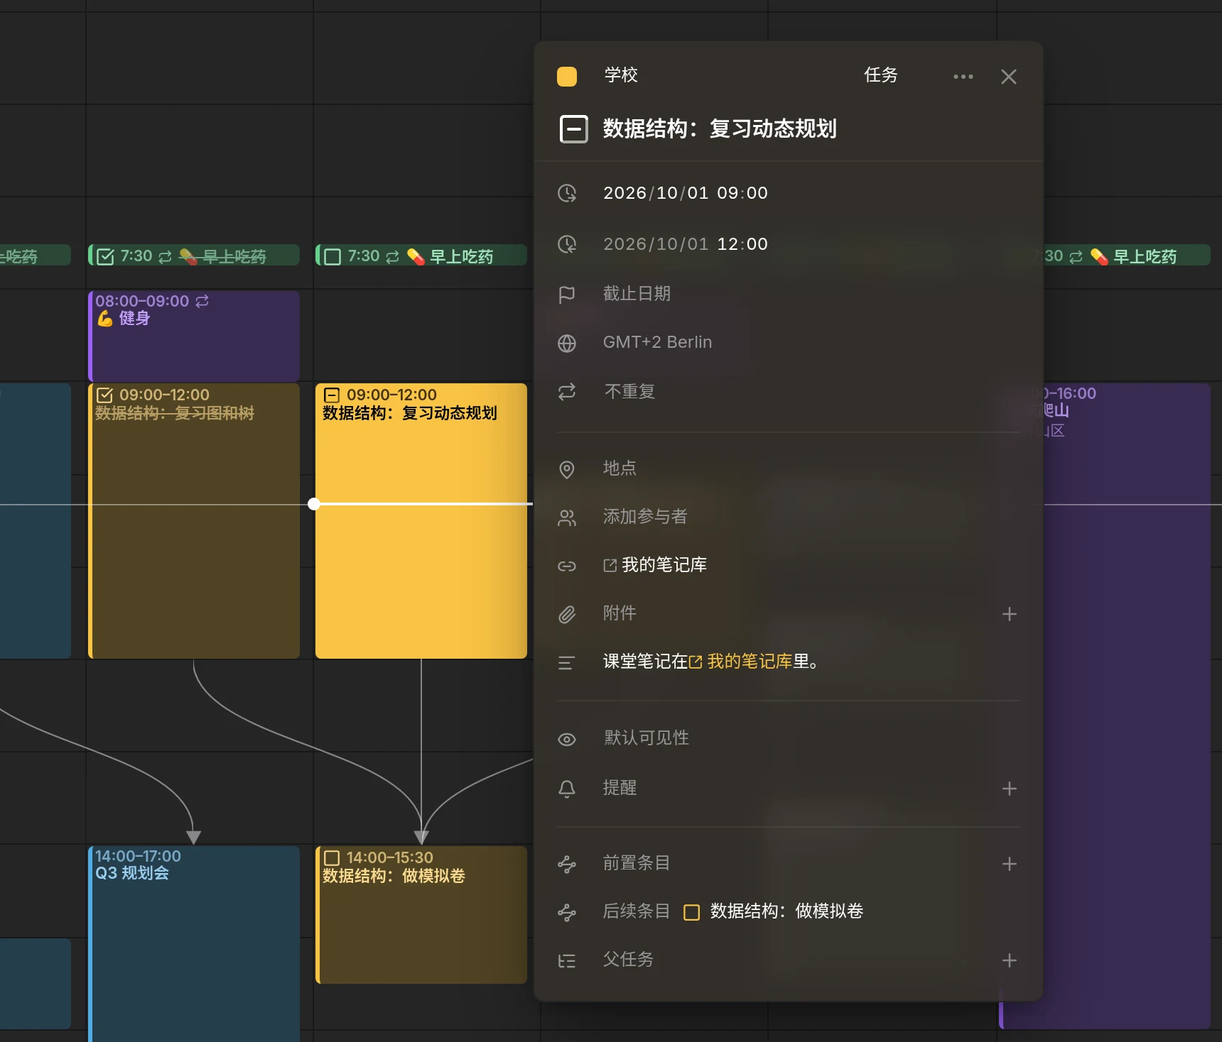Click the paperclip attachment icon
The width and height of the screenshot is (1222, 1042).
(567, 615)
